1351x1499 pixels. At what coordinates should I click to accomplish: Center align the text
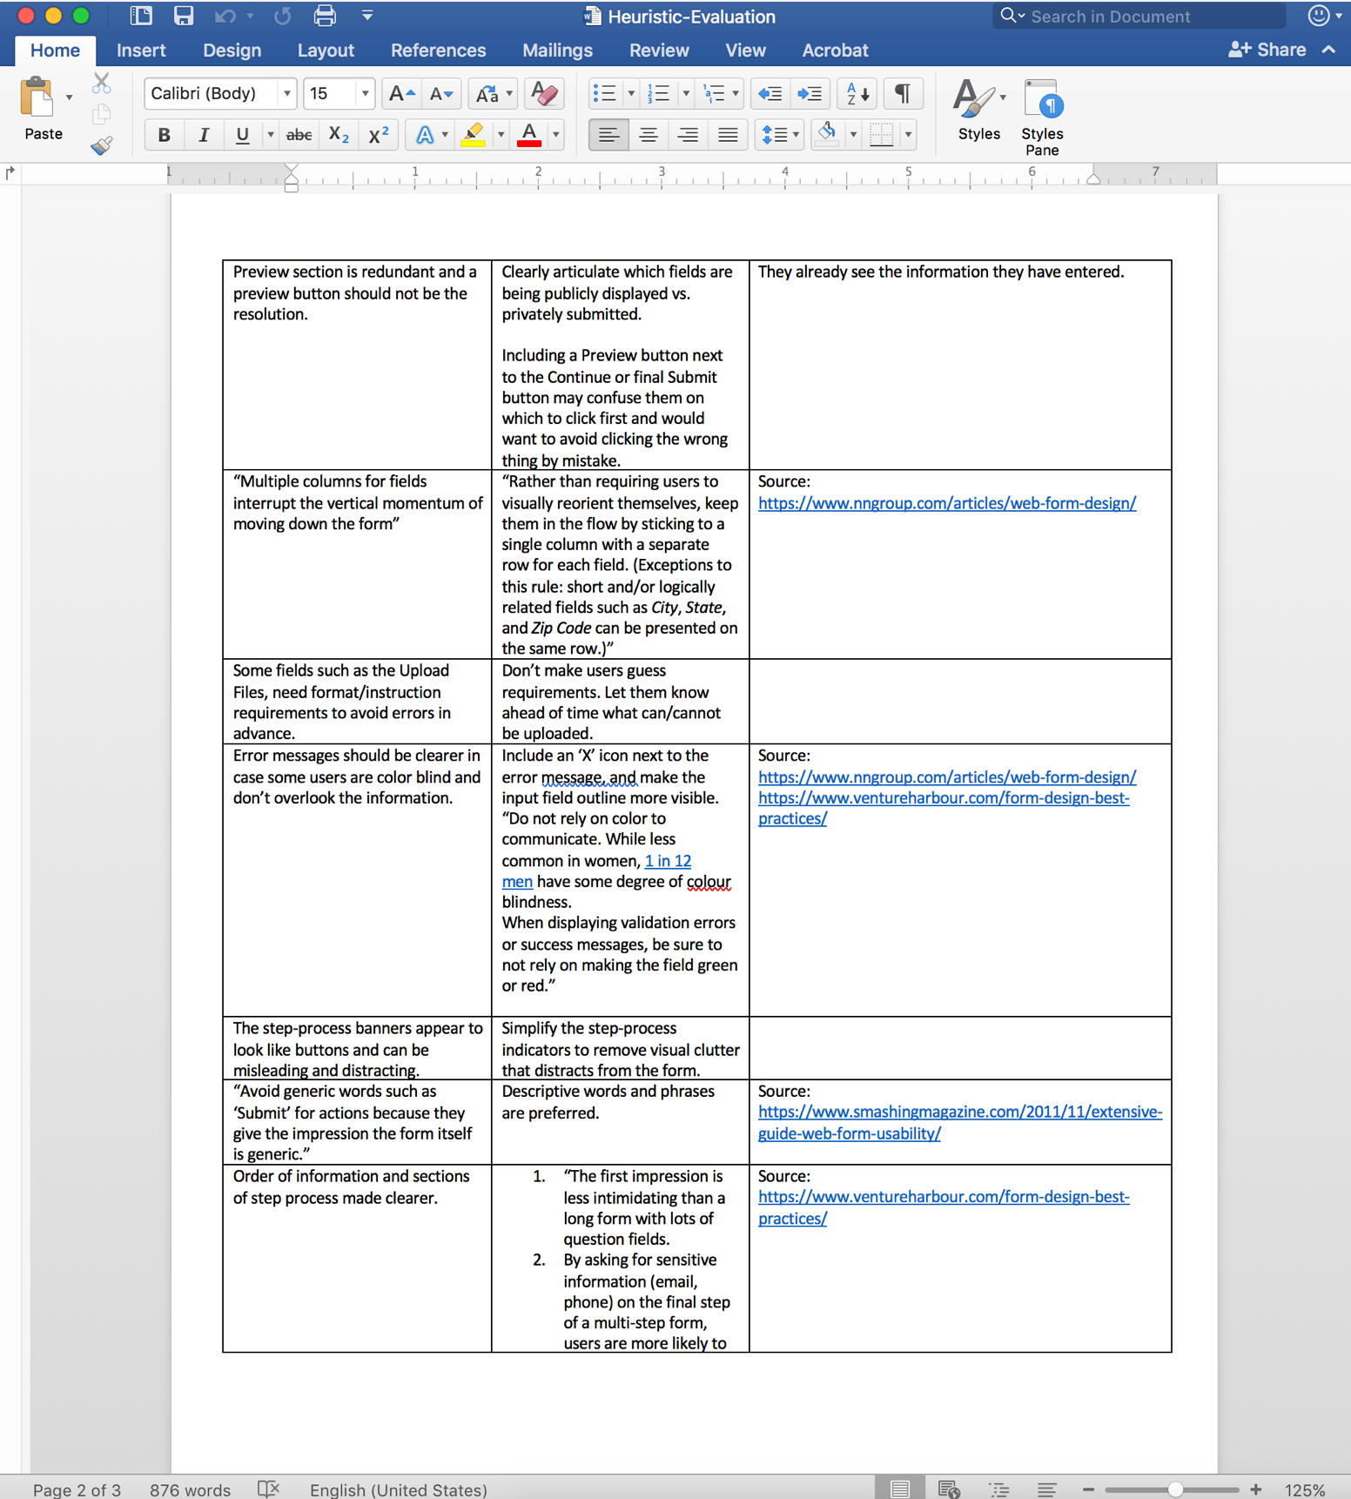coord(649,135)
